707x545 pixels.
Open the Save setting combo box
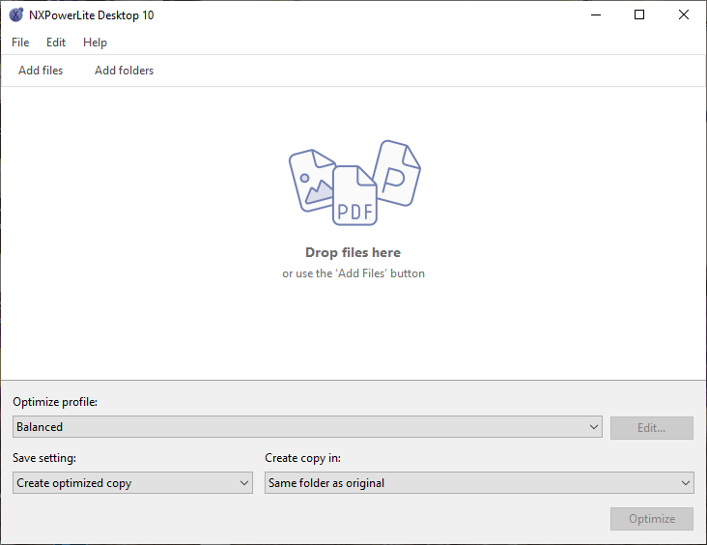(x=132, y=483)
